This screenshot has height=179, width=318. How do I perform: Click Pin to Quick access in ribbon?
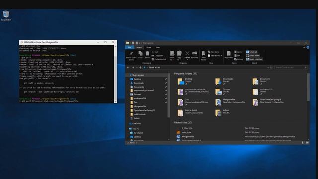131,56
